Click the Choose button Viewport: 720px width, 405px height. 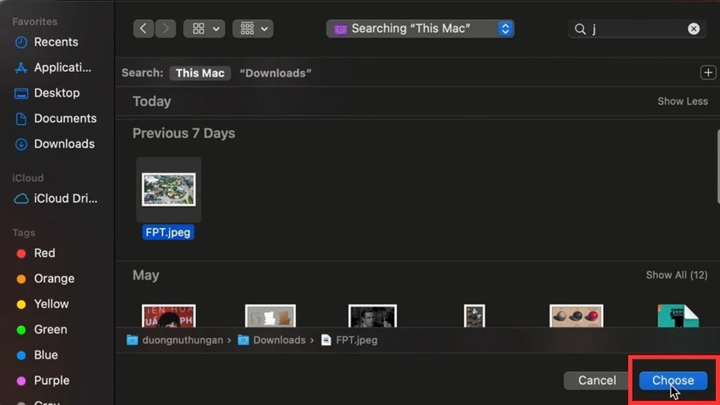coord(673,380)
